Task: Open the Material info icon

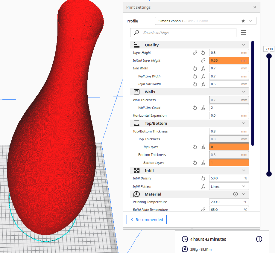Action: pyautogui.click(x=235, y=194)
